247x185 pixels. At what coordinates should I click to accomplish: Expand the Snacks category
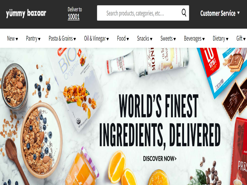coord(144,38)
